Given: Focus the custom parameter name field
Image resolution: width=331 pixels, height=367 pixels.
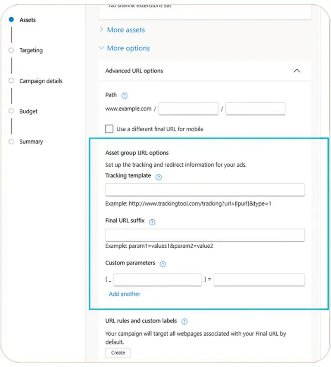Looking at the screenshot, I should [157, 280].
